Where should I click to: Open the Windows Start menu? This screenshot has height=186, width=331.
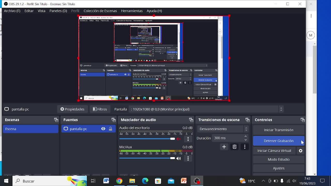[6, 181]
